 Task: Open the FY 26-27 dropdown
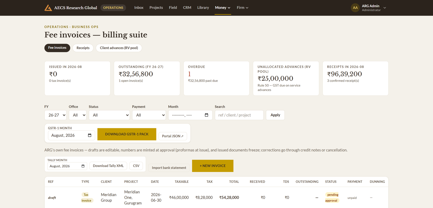click(x=55, y=115)
